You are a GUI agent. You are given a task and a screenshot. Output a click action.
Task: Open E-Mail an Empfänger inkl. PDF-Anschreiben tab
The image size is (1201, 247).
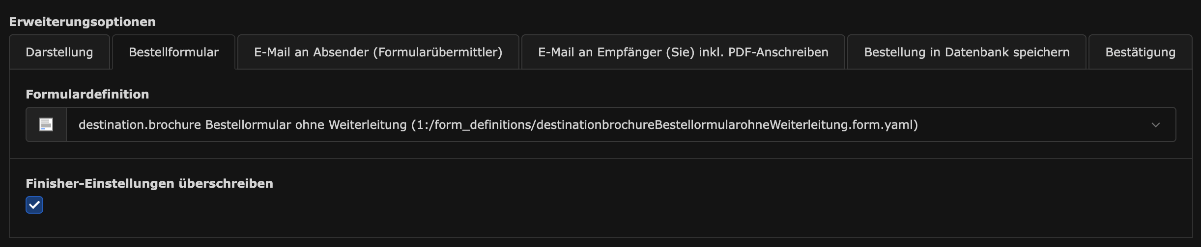pyautogui.click(x=683, y=52)
